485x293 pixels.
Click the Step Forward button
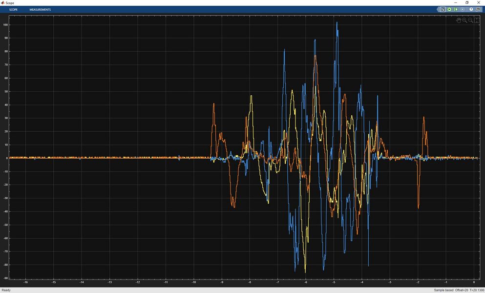click(456, 10)
